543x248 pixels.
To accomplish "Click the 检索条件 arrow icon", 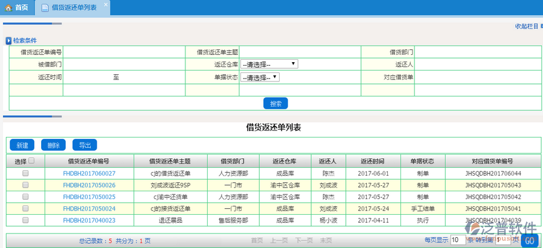I will tap(8, 40).
